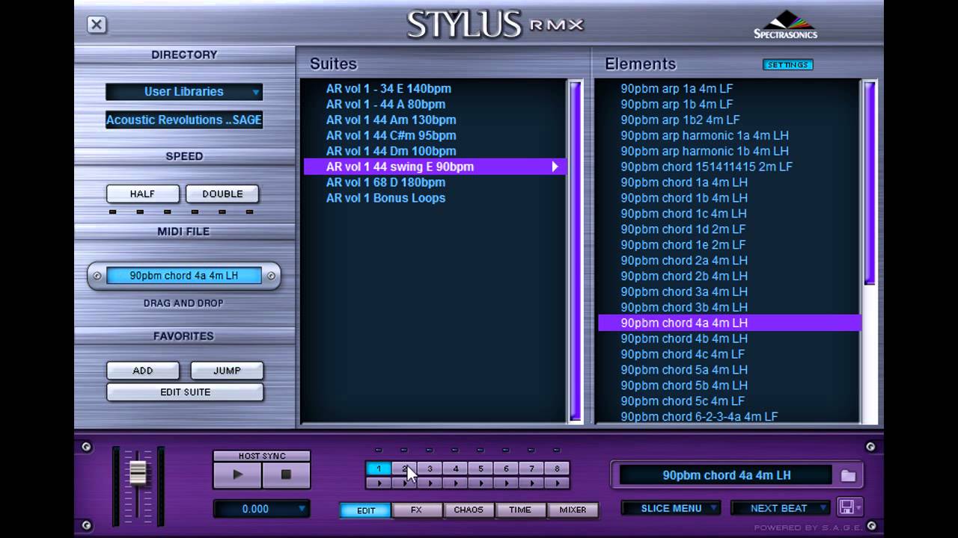Select suite AR vol 1 44 Am 130bpm
This screenshot has width=958, height=538.
pyautogui.click(x=435, y=120)
